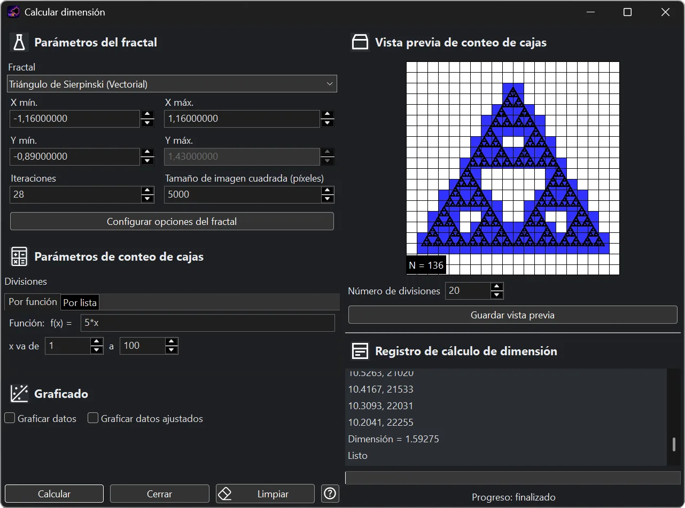Click the log line 10.3093, 22031
Screen dimensions: 685x508
coord(380,406)
